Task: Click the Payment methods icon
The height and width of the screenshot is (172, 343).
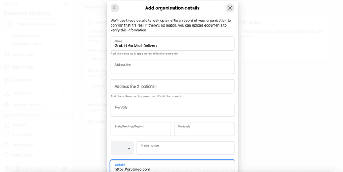Action: [7, 105]
